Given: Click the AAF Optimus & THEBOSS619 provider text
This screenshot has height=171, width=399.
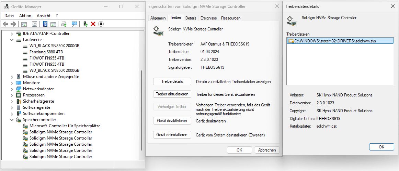Looking at the screenshot, I should click(225, 44).
